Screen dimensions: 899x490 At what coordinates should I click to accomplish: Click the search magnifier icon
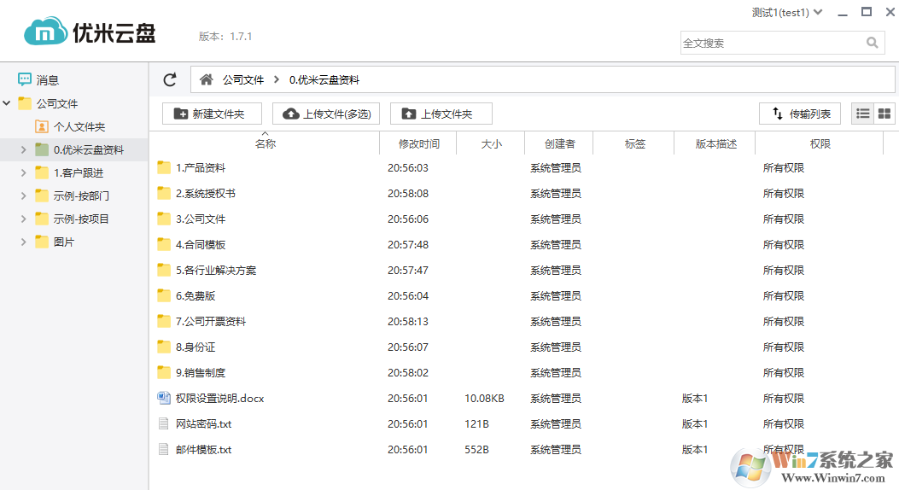coord(872,43)
